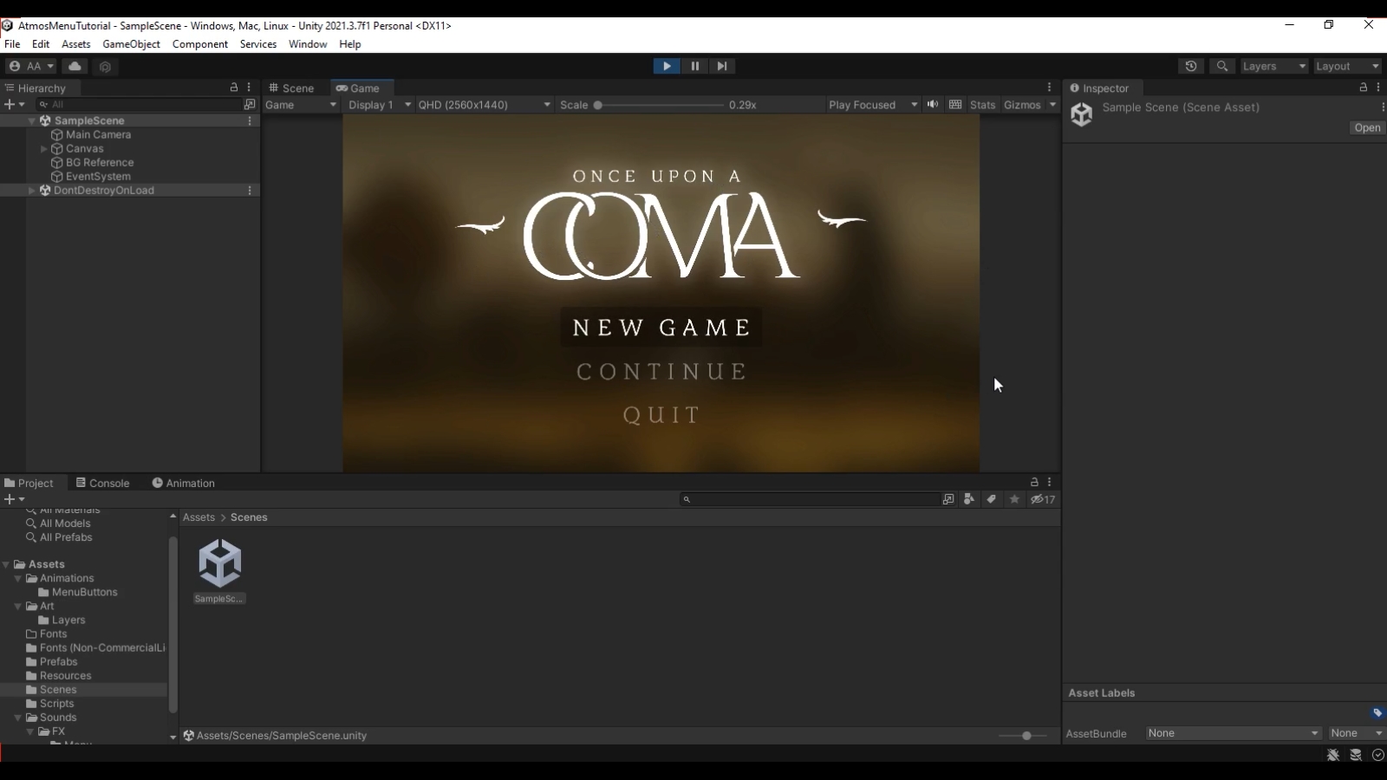Open the Unity cloud services icon
Image resolution: width=1387 pixels, height=780 pixels.
click(x=75, y=66)
